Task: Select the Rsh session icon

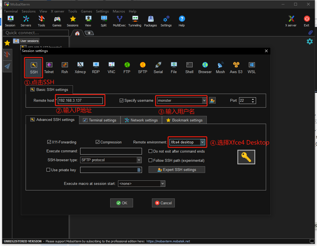Action: click(x=65, y=68)
